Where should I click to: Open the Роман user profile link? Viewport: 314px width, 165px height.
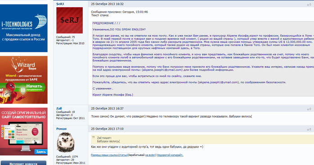61,129
